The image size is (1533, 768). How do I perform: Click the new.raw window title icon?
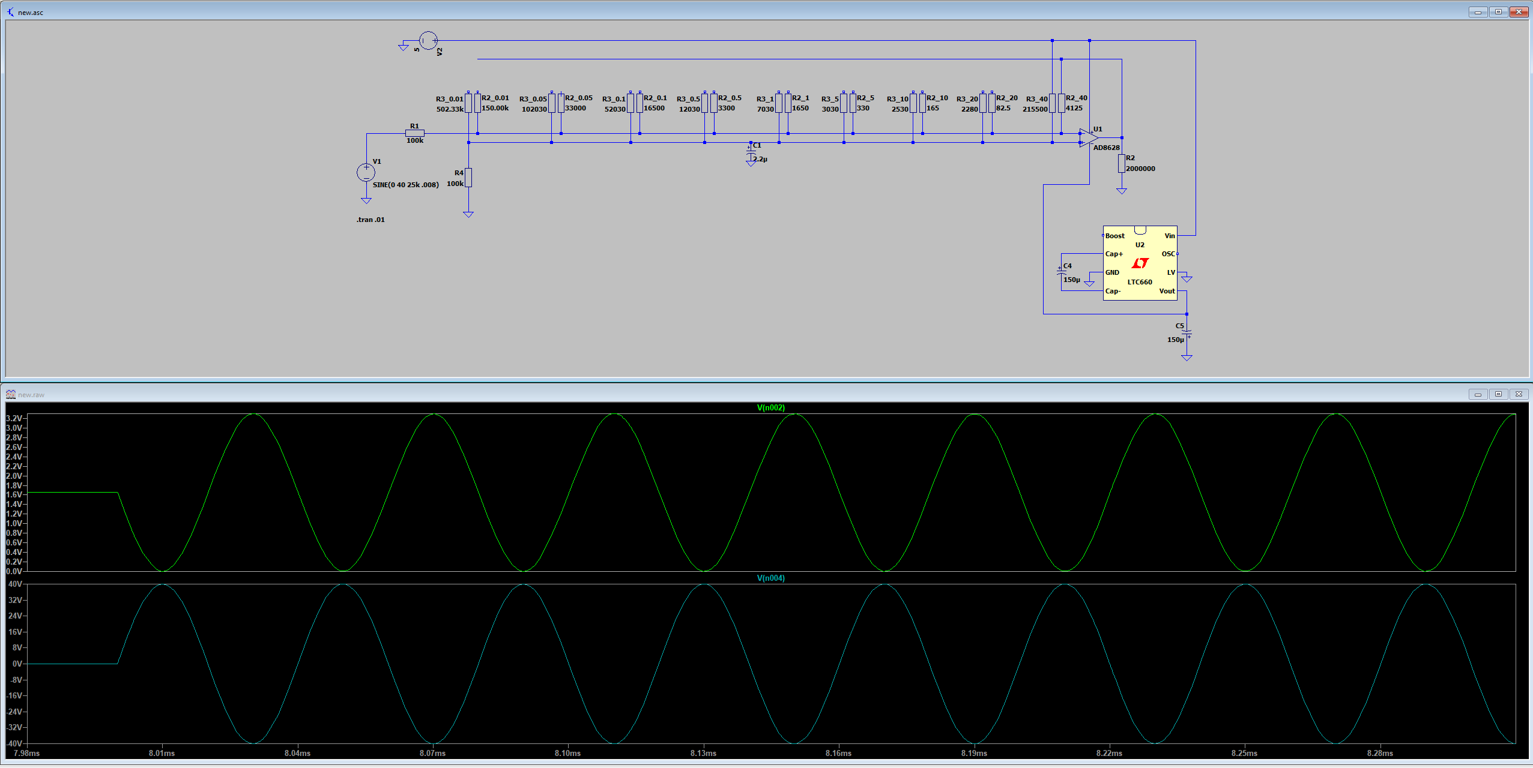tap(11, 394)
